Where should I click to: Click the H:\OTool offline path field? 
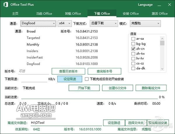point(66,123)
